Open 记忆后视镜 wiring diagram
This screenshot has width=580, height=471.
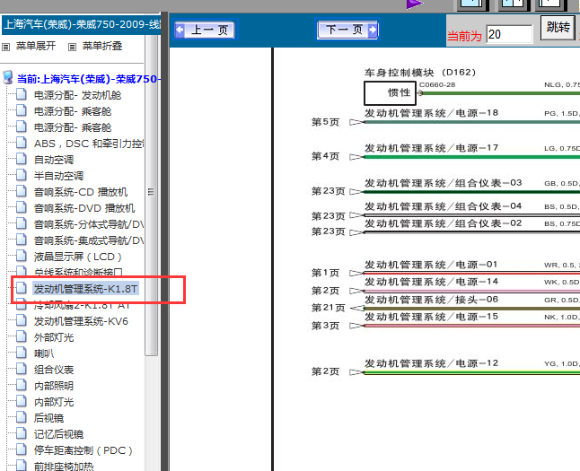(58, 434)
